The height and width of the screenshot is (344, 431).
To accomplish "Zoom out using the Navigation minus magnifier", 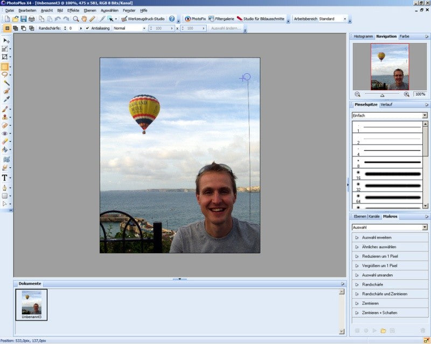I will click(x=357, y=95).
